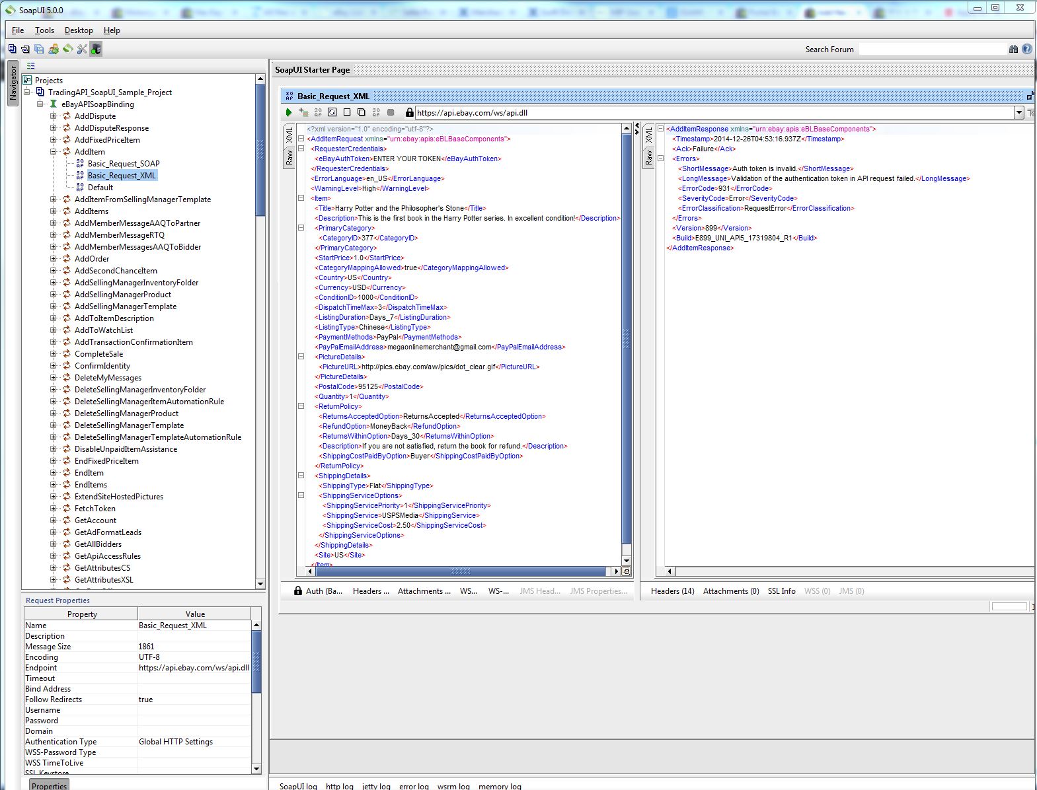Click the editor zoom icon at bottom-right corner
Image resolution: width=1037 pixels, height=790 pixels.
[627, 571]
